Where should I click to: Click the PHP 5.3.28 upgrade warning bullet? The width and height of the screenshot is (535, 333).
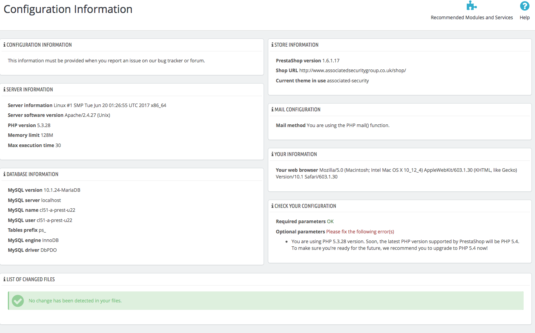click(405, 245)
